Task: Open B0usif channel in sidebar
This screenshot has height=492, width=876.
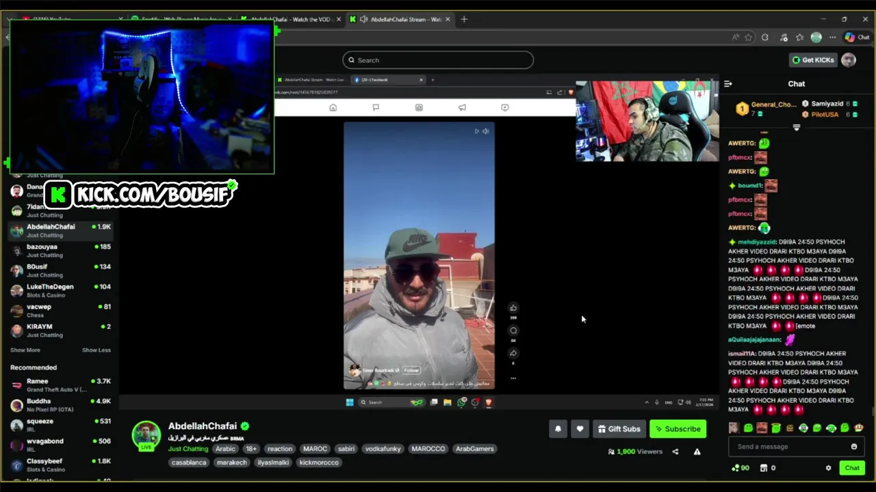Action: [x=60, y=270]
